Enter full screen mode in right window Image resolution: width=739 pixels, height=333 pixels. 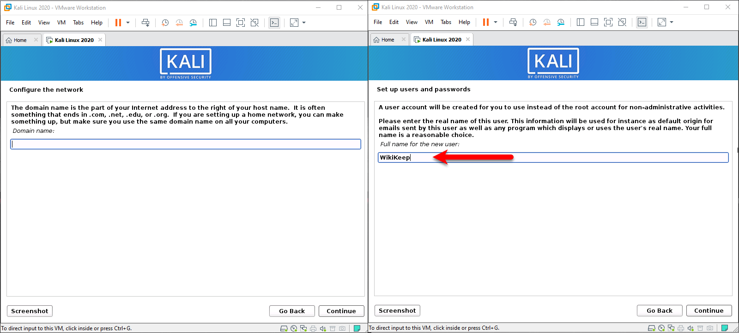pyautogui.click(x=608, y=22)
